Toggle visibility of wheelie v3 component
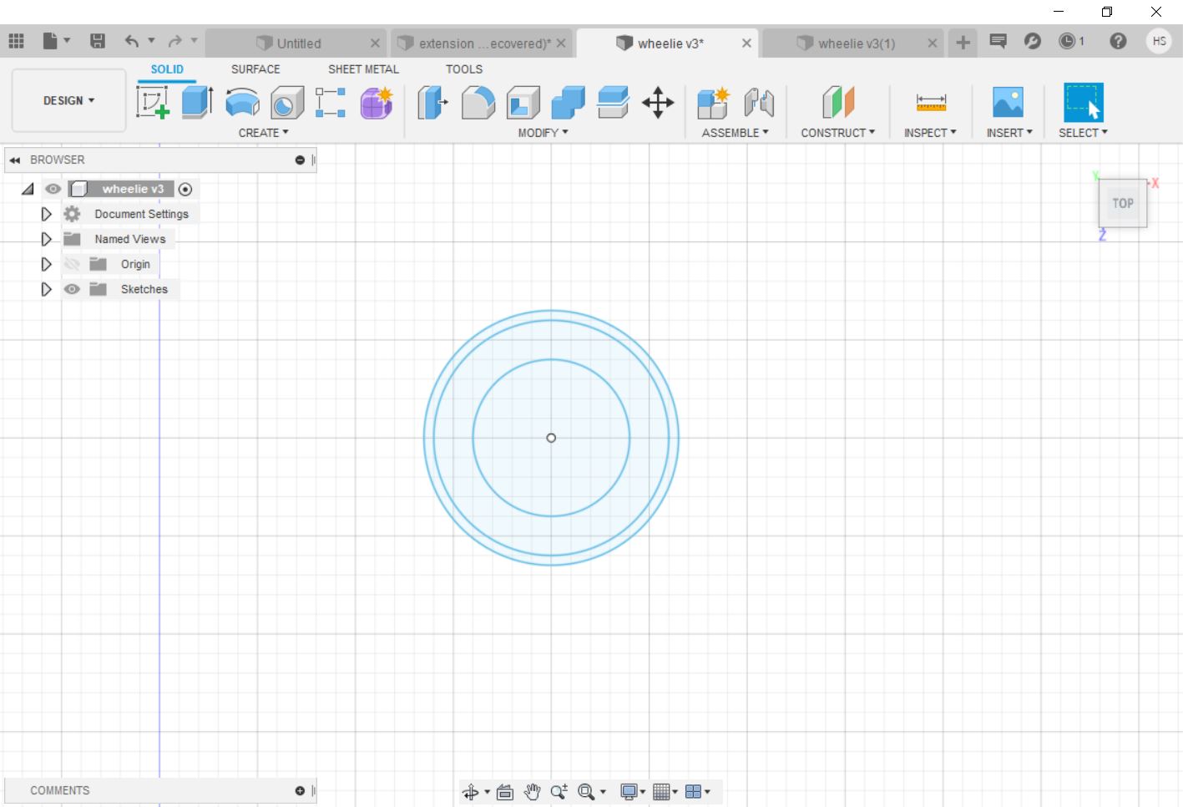 click(53, 189)
